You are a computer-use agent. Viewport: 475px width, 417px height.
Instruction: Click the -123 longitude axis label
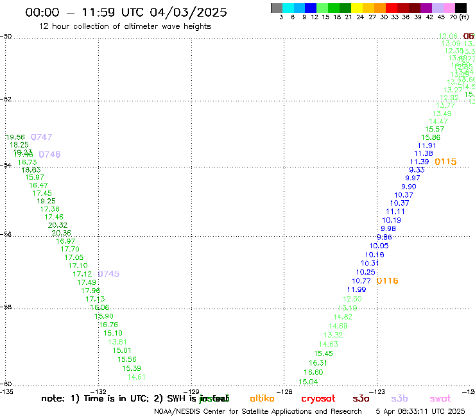coord(378,391)
